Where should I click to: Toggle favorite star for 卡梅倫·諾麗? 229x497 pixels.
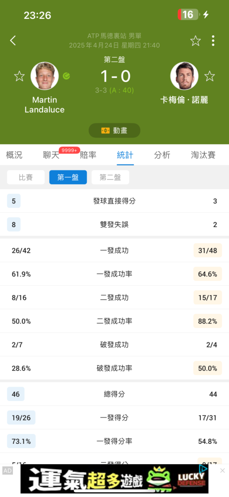(x=209, y=76)
